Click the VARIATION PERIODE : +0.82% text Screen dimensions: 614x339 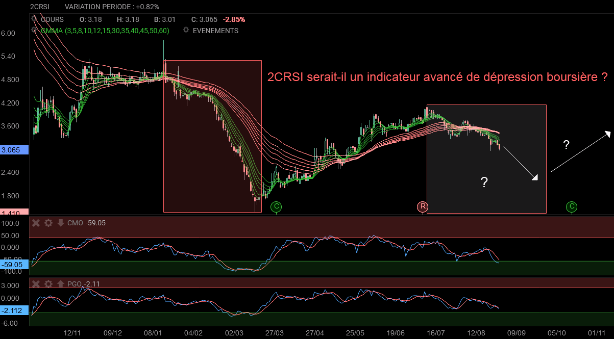pyautogui.click(x=112, y=7)
